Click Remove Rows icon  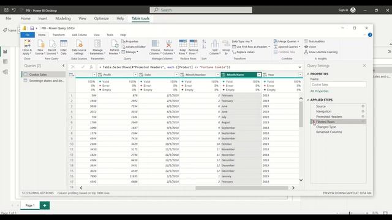194,43
